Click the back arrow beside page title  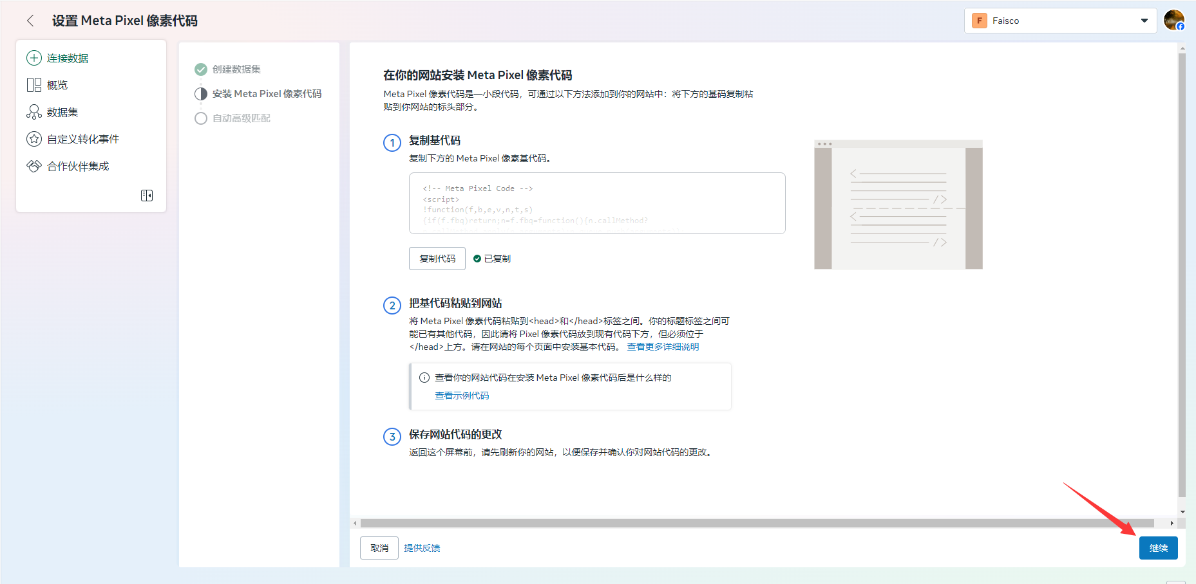pyautogui.click(x=30, y=21)
